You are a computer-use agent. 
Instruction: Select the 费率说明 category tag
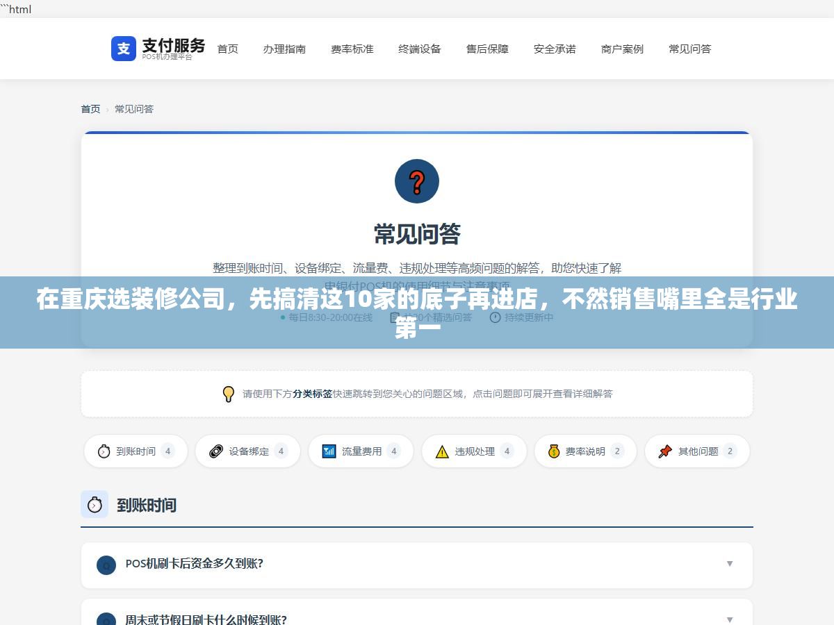coord(585,451)
